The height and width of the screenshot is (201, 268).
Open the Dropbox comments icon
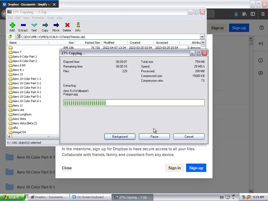click(261, 73)
